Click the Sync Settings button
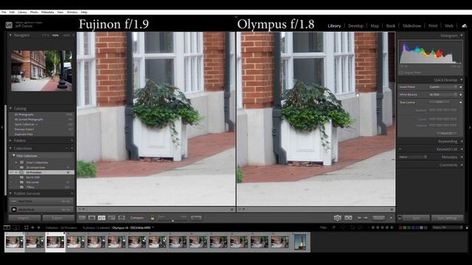The width and height of the screenshot is (472, 265). (x=448, y=218)
